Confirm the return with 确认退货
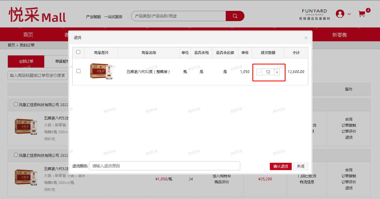 coord(281,166)
